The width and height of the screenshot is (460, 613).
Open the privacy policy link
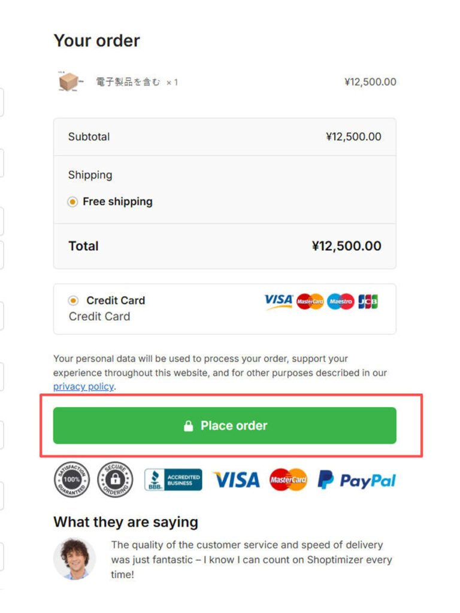pyautogui.click(x=83, y=387)
